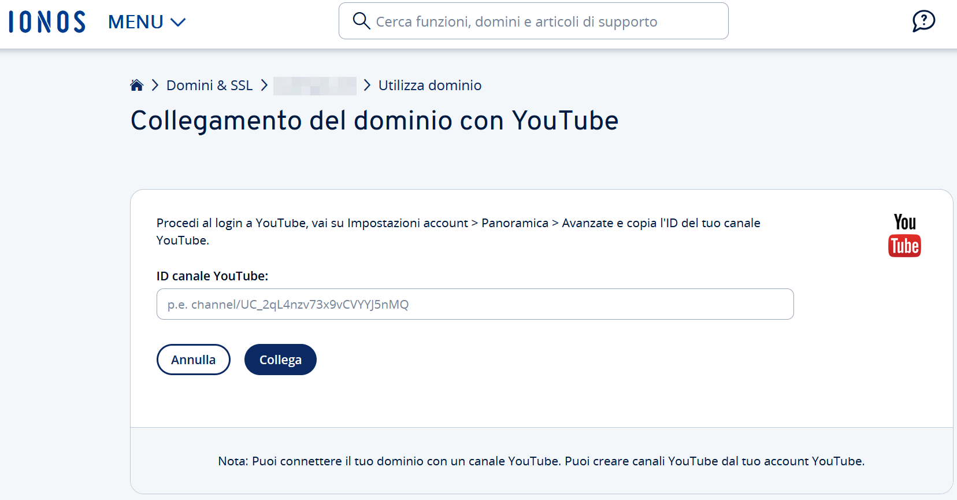Click the Annulla button
The height and width of the screenshot is (500, 957).
[x=194, y=360]
